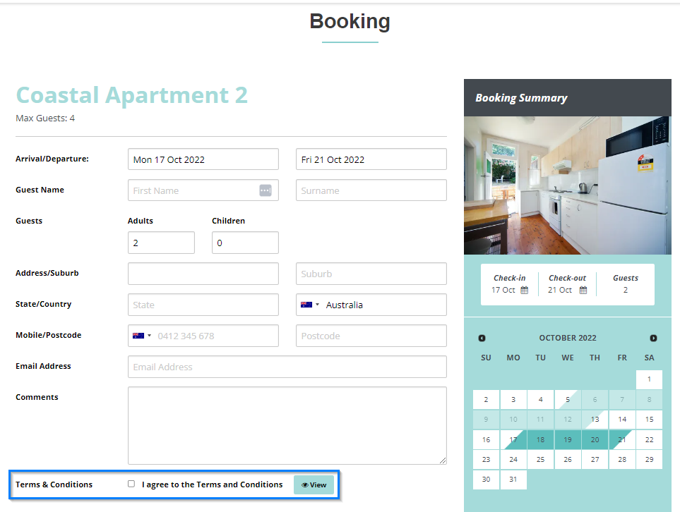Click the calendar icon beside Check-in date
The width and height of the screenshot is (680, 512).
[525, 289]
